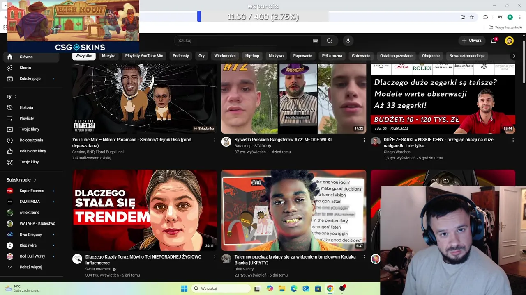Open Chrome extensions puzzle icon
Image resolution: width=526 pixels, height=295 pixels.
pos(485,17)
